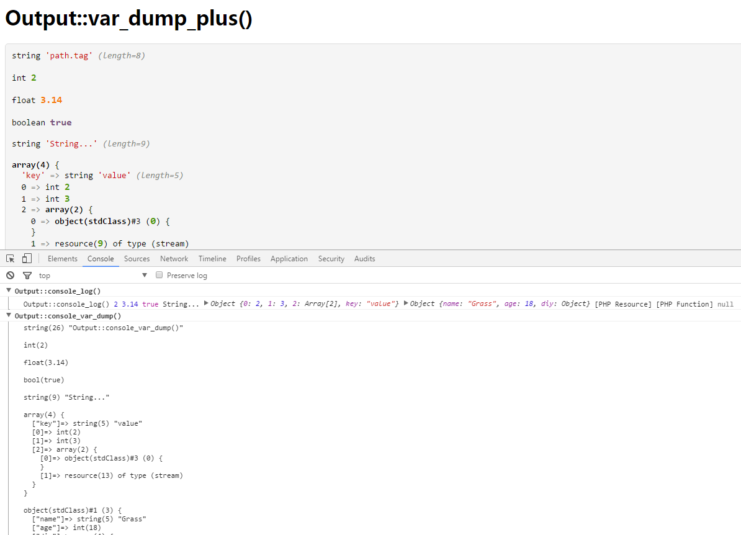Activate the inspect element picker icon

[x=11, y=259]
